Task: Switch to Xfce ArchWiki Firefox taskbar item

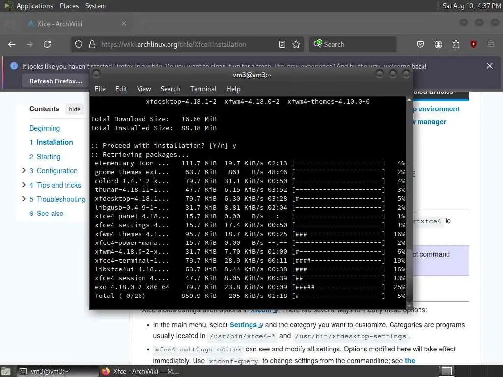Action: [140, 371]
